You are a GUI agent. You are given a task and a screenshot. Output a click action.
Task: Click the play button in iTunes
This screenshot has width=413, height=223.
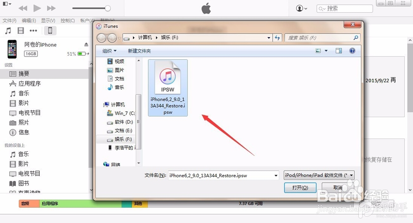click(37, 8)
